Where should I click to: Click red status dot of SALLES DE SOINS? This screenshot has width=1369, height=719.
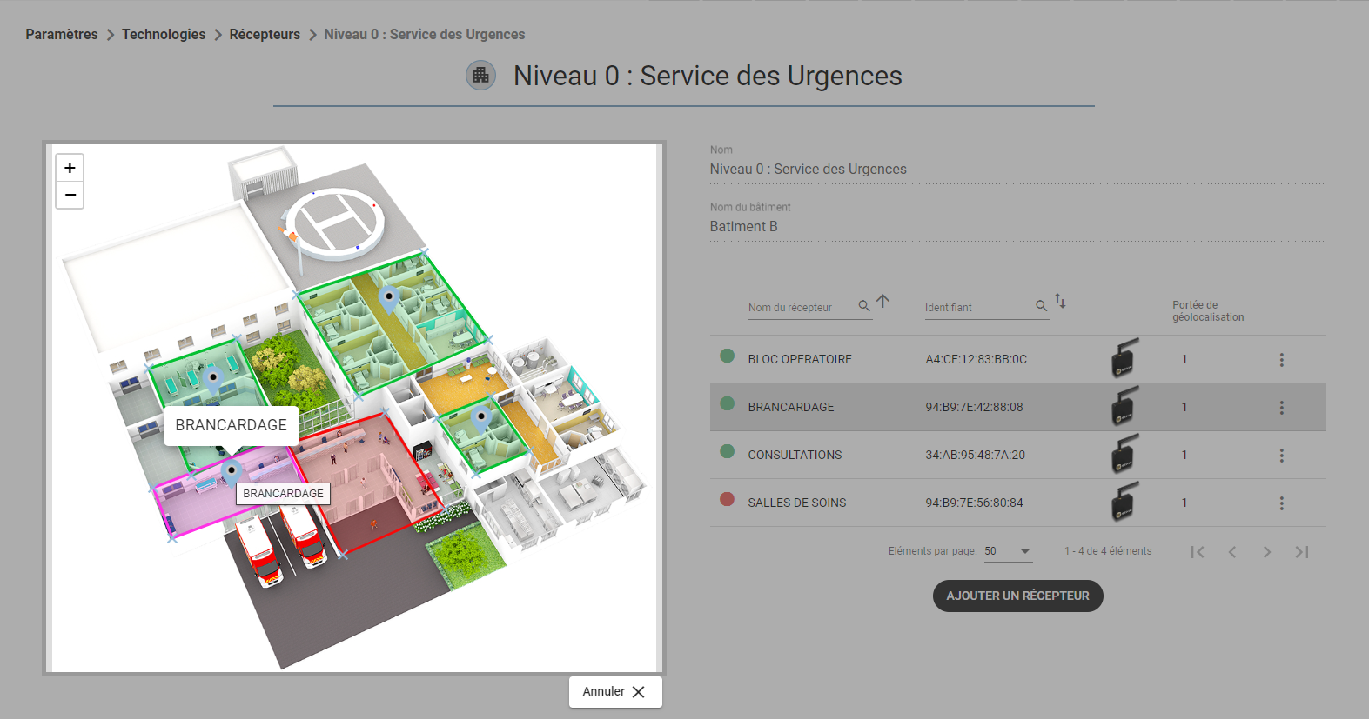click(x=728, y=499)
